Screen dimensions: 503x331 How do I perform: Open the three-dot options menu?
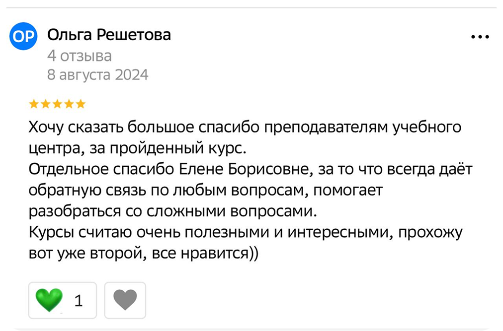pos(480,37)
